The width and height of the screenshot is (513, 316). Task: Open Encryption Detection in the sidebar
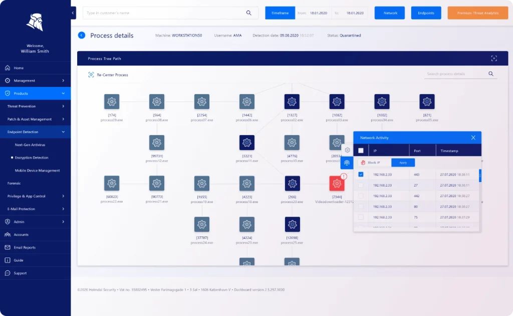(x=32, y=157)
